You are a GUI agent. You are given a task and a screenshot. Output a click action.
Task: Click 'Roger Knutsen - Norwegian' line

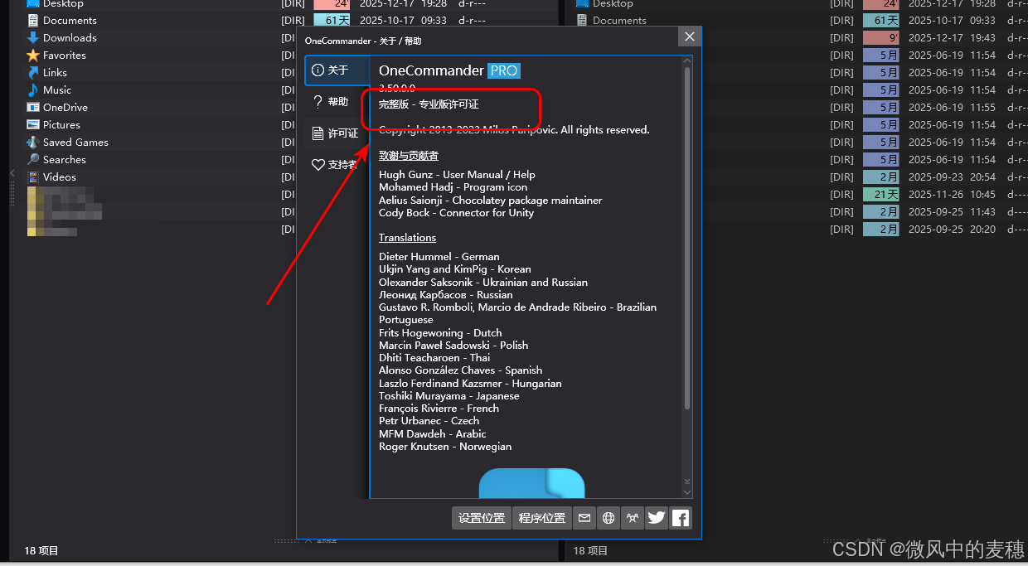[445, 447]
